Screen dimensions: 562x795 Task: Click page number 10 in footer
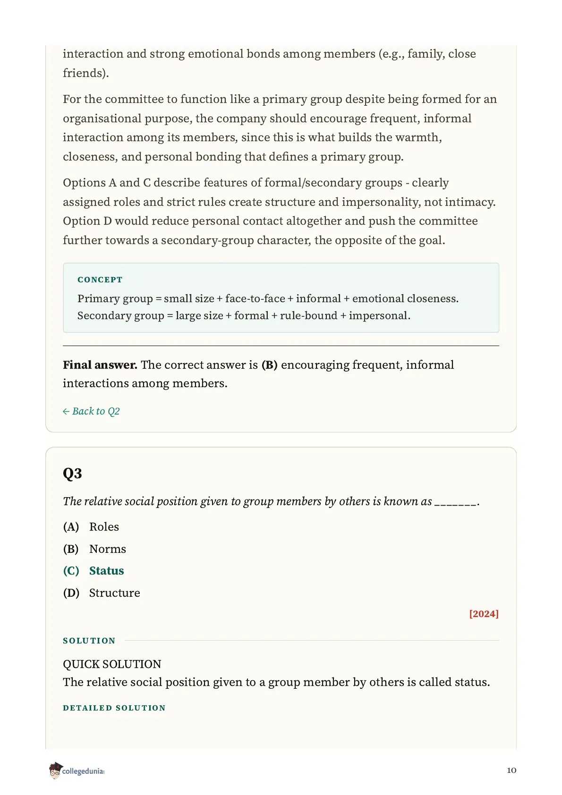pyautogui.click(x=511, y=770)
